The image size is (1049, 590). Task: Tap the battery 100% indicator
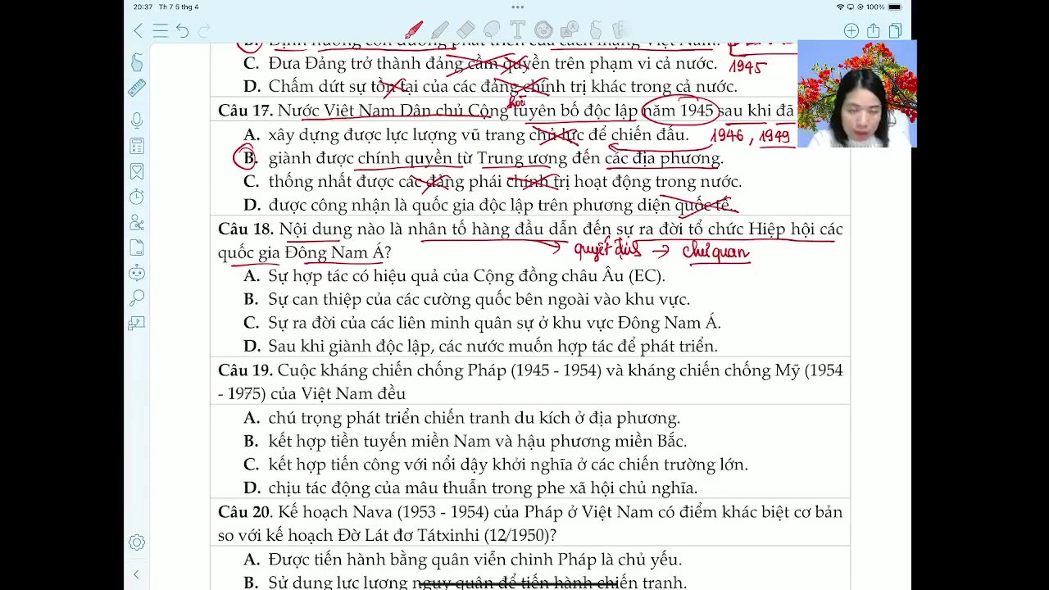[x=884, y=7]
